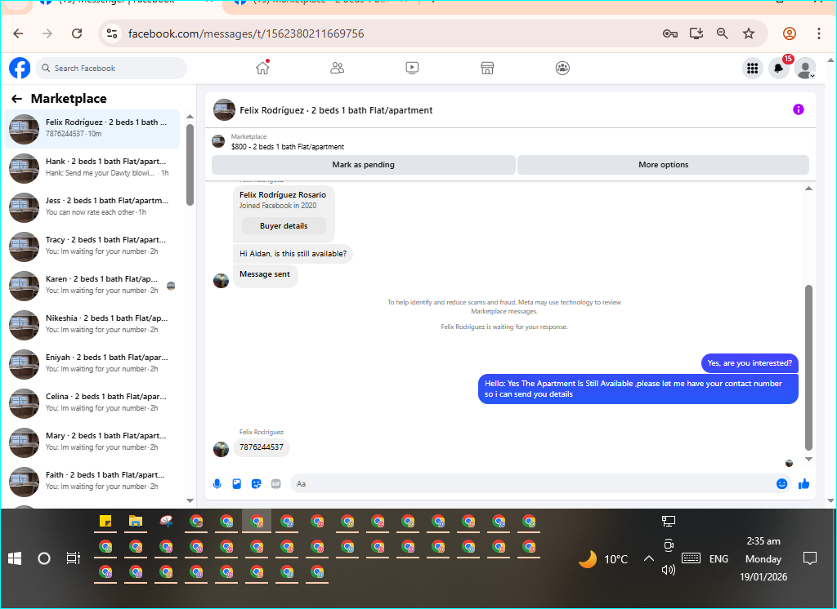Click chat scrollbar down arrow
This screenshot has height=609, width=837.
pyautogui.click(x=808, y=459)
